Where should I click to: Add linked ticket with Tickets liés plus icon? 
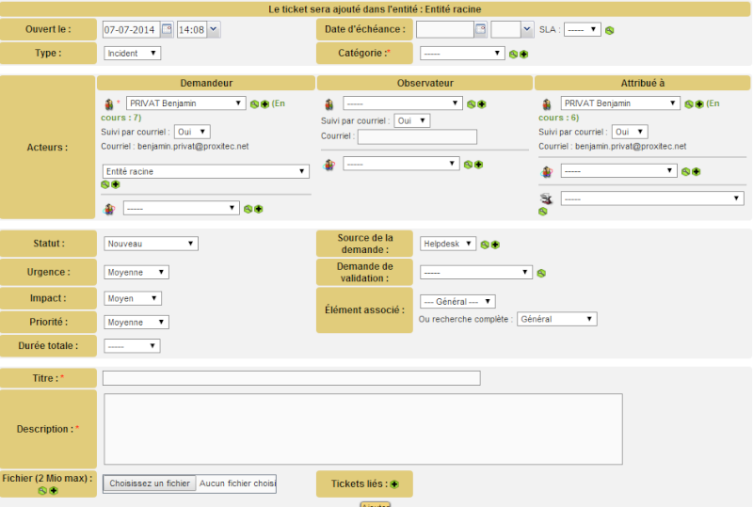click(394, 484)
